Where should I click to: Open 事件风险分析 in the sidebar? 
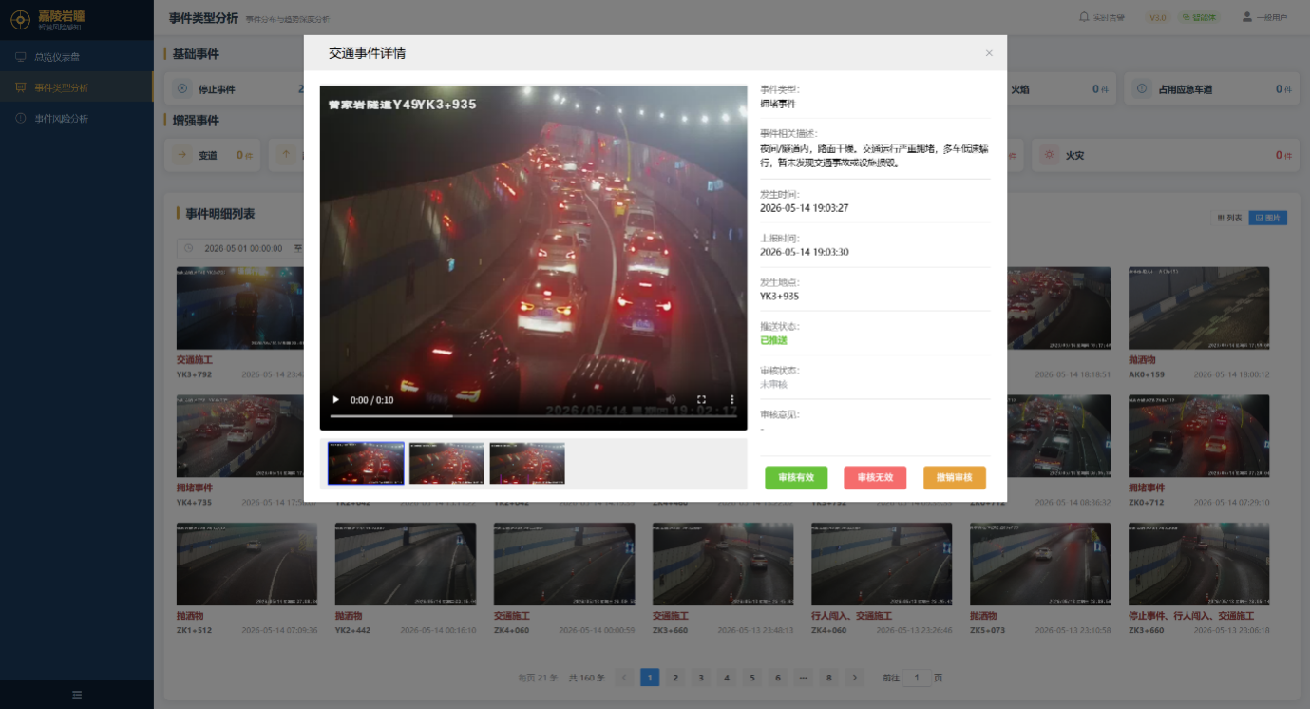click(x=76, y=119)
